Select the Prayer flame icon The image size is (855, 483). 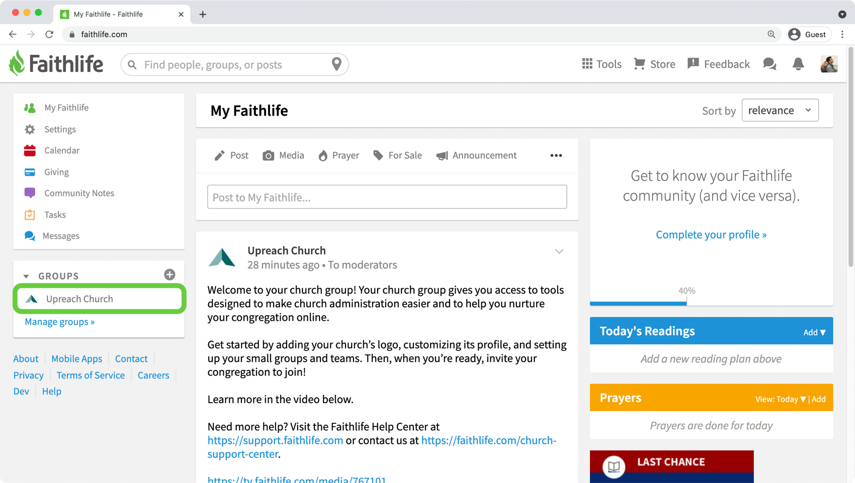click(x=323, y=156)
